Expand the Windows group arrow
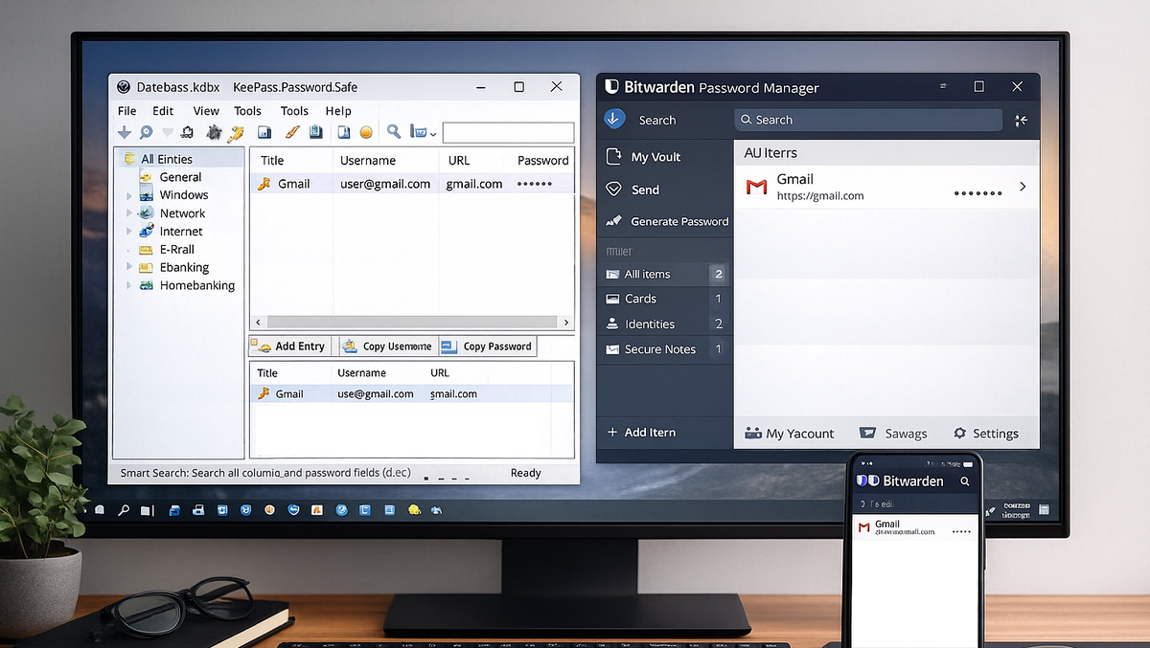The width and height of the screenshot is (1150, 648). (x=129, y=195)
